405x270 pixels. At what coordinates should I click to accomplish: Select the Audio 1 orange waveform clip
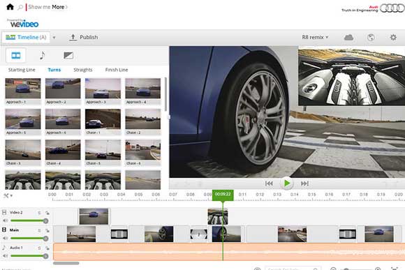tap(229, 252)
